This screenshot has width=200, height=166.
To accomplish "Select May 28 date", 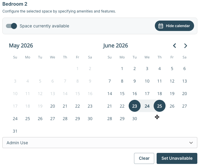I will click(65, 119).
